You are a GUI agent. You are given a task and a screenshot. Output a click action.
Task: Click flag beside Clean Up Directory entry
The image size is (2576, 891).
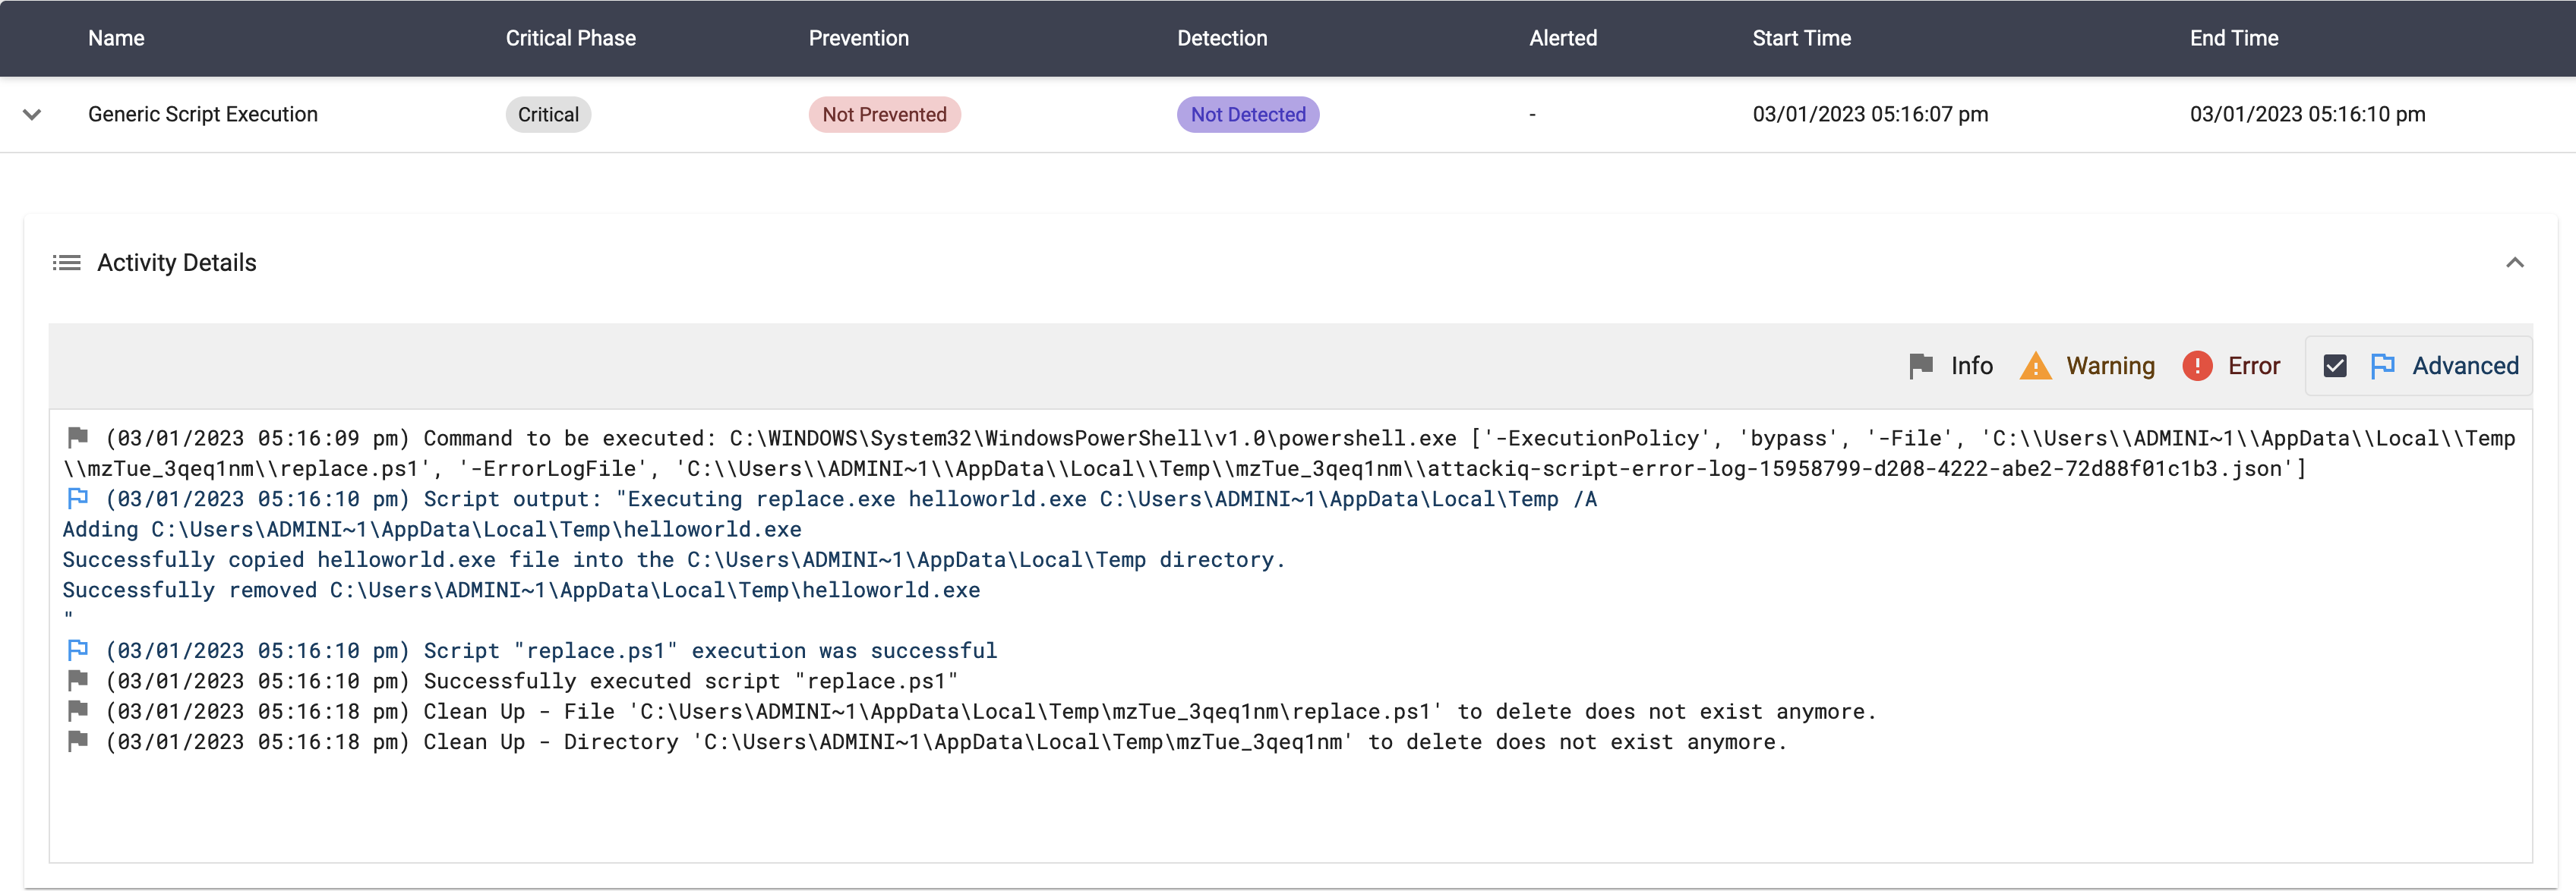[x=78, y=741]
